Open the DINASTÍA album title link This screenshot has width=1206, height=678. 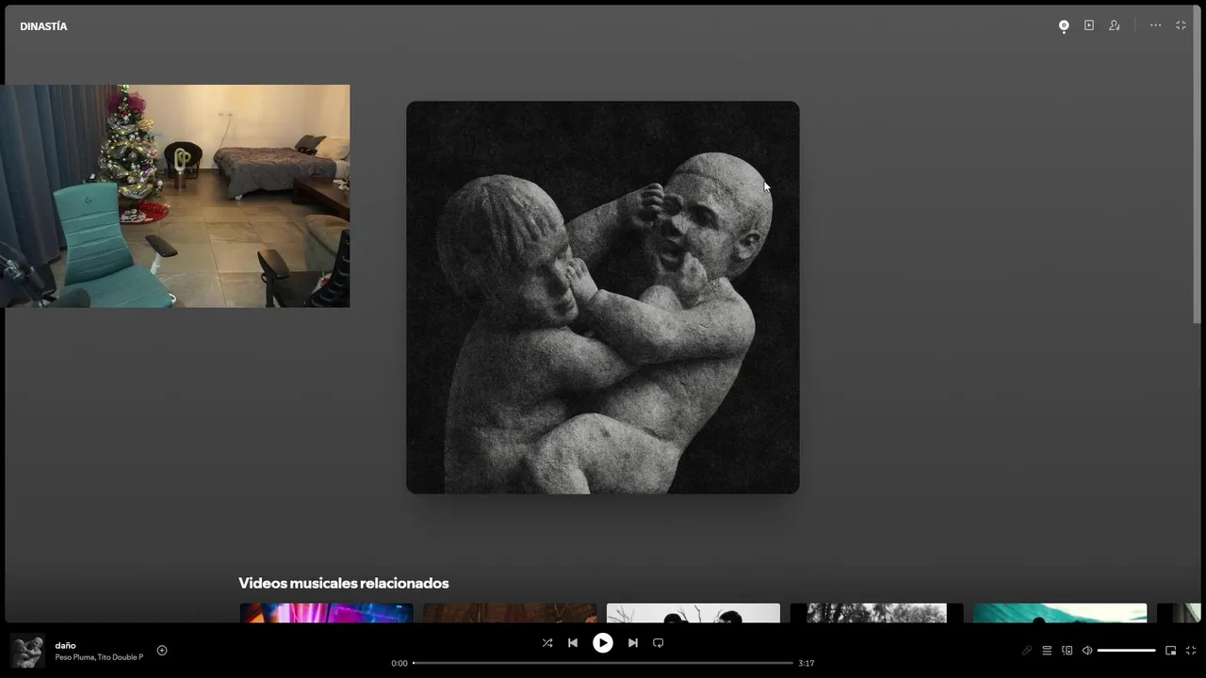click(43, 26)
